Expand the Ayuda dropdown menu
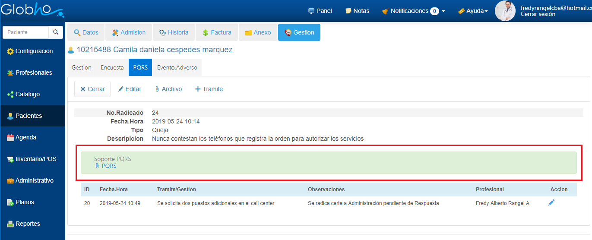 click(473, 11)
